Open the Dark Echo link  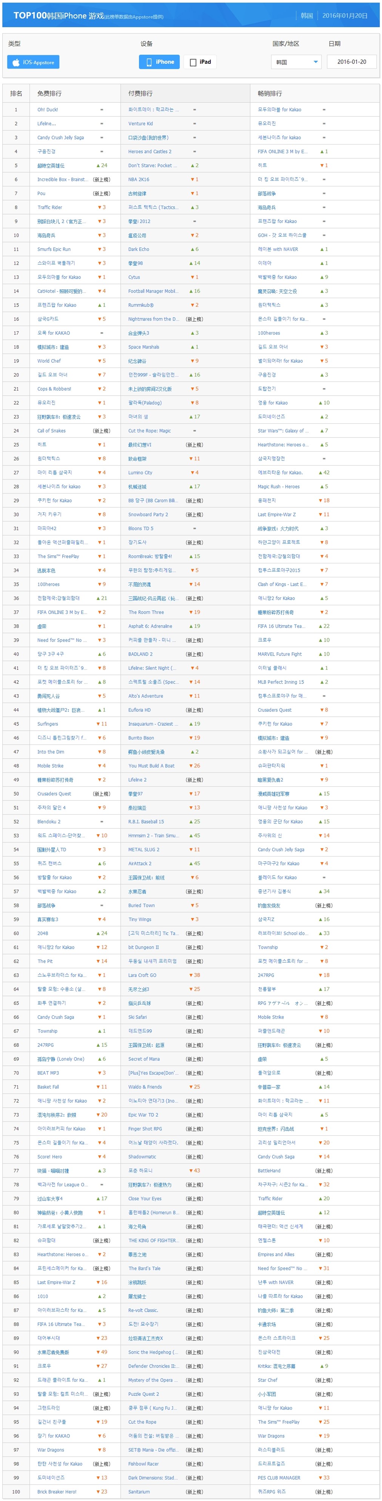(x=139, y=249)
